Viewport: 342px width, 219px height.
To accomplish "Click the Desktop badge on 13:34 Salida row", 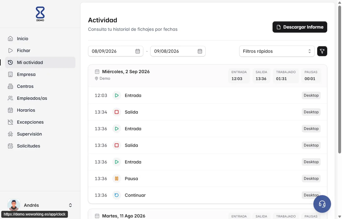I will 311,112.
